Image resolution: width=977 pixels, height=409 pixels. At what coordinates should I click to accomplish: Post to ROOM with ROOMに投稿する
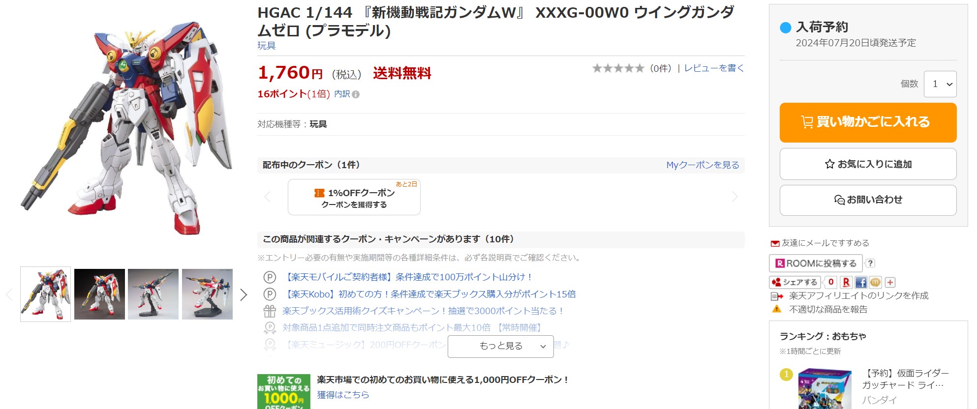click(816, 263)
